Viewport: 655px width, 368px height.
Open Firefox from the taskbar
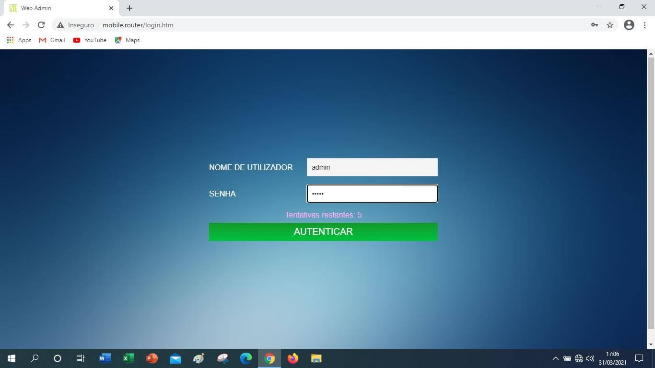point(292,358)
